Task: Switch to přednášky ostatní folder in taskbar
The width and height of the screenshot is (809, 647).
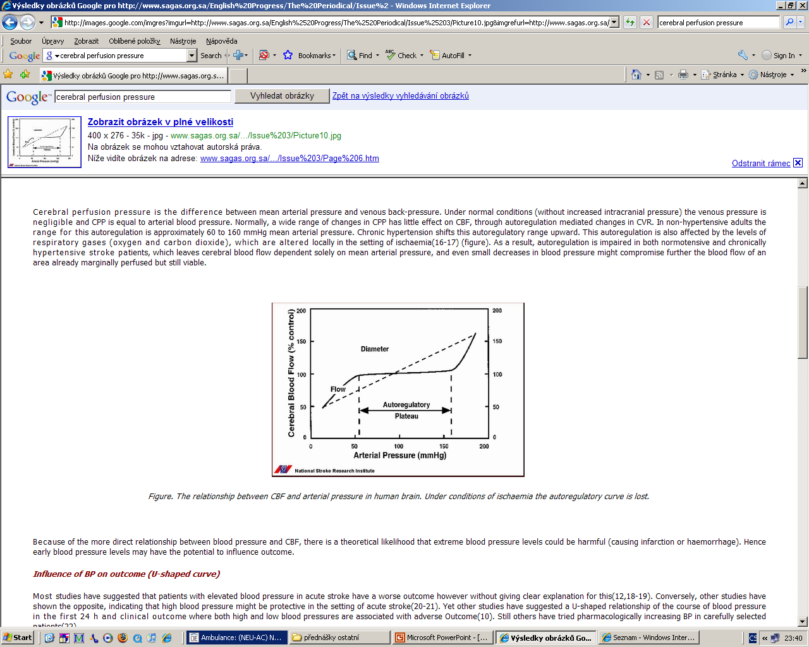Action: point(339,638)
